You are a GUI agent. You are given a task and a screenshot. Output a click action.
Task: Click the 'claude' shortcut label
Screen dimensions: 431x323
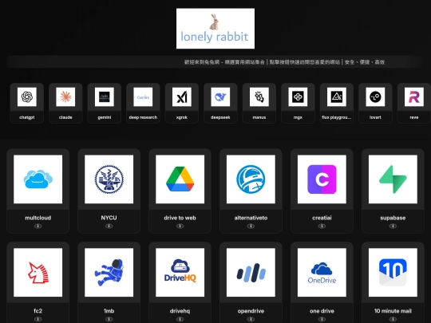pyautogui.click(x=65, y=117)
